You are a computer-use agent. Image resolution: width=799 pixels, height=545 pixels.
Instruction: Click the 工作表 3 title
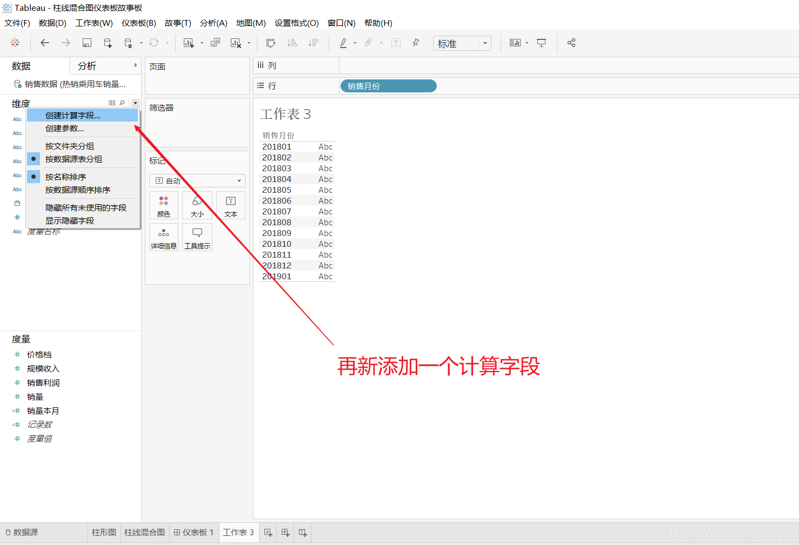285,114
